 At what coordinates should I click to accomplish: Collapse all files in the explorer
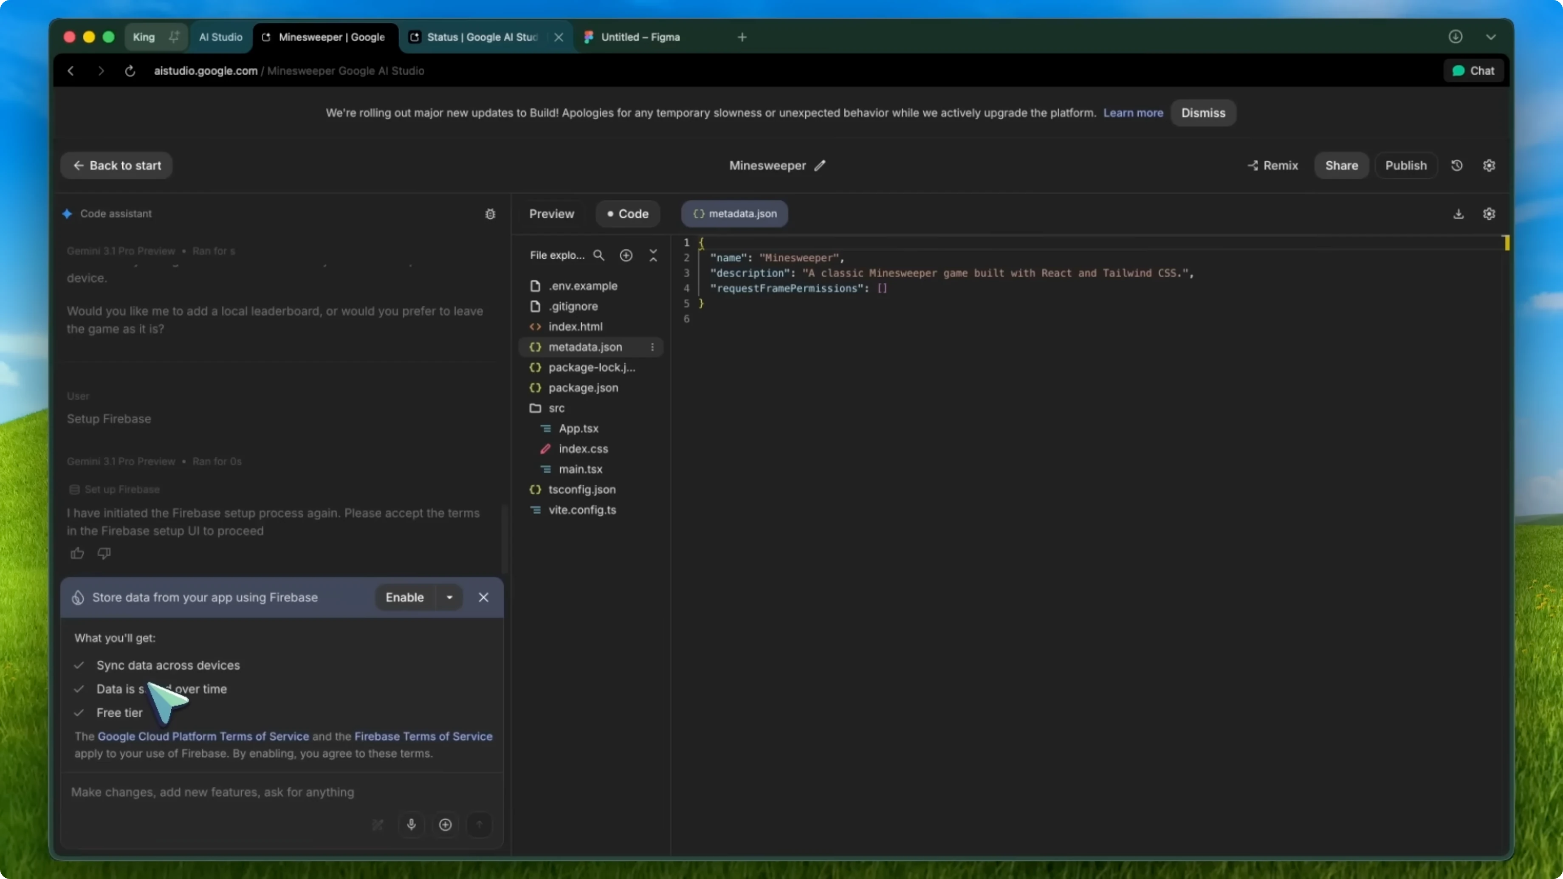[654, 255]
